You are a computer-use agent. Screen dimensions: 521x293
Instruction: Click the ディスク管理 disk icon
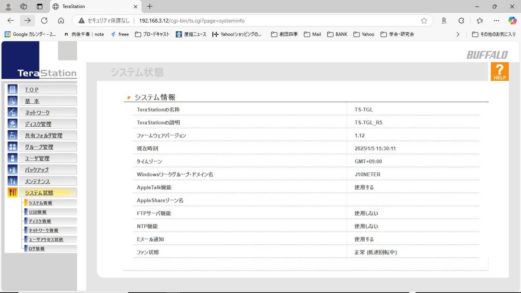(13, 124)
